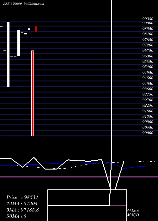
Task: Click the Price : 98531 readout
Action: (x=22, y=197)
